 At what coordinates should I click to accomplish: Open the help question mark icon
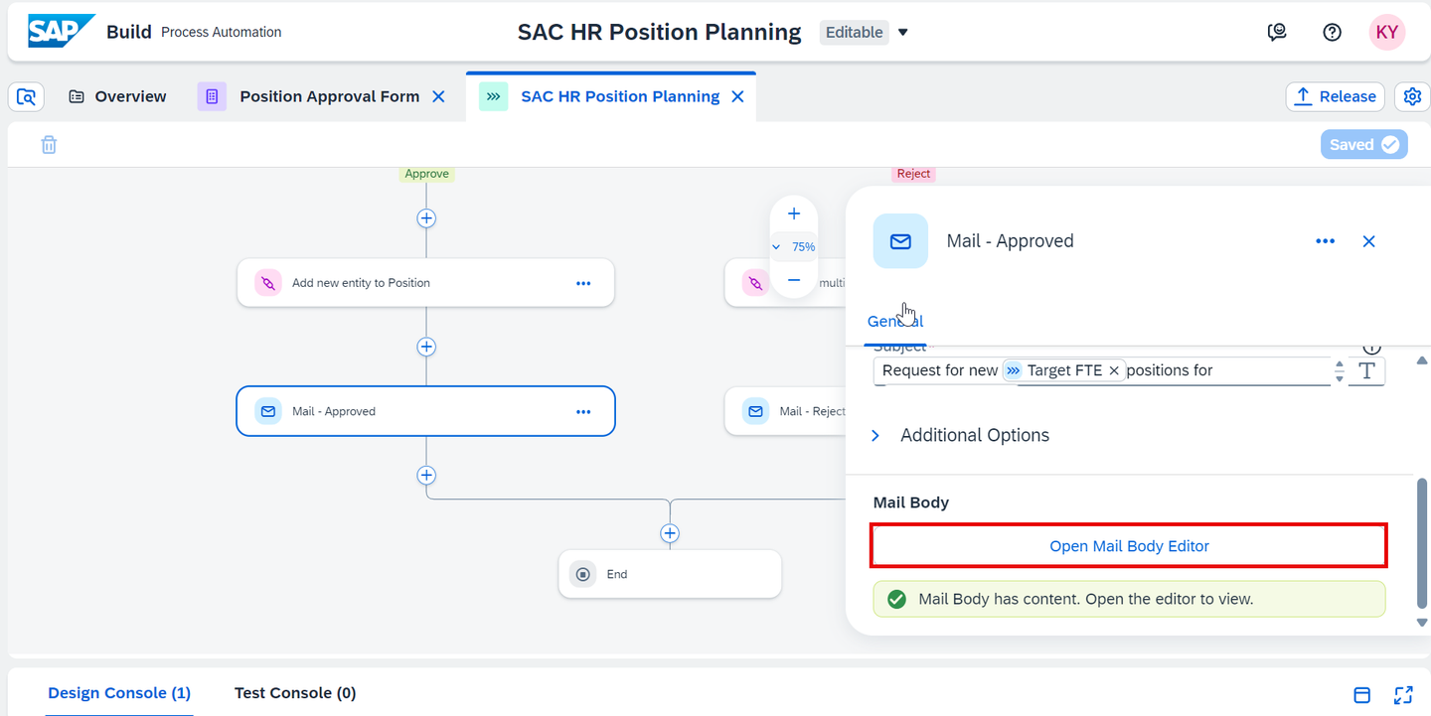(1333, 32)
